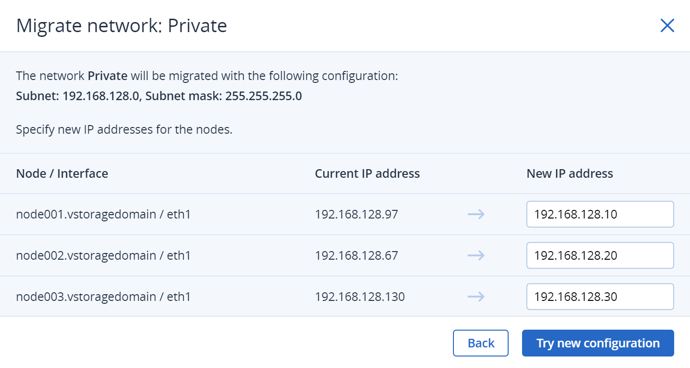Click the Node / Interface column header
The image size is (690, 368).
click(62, 173)
